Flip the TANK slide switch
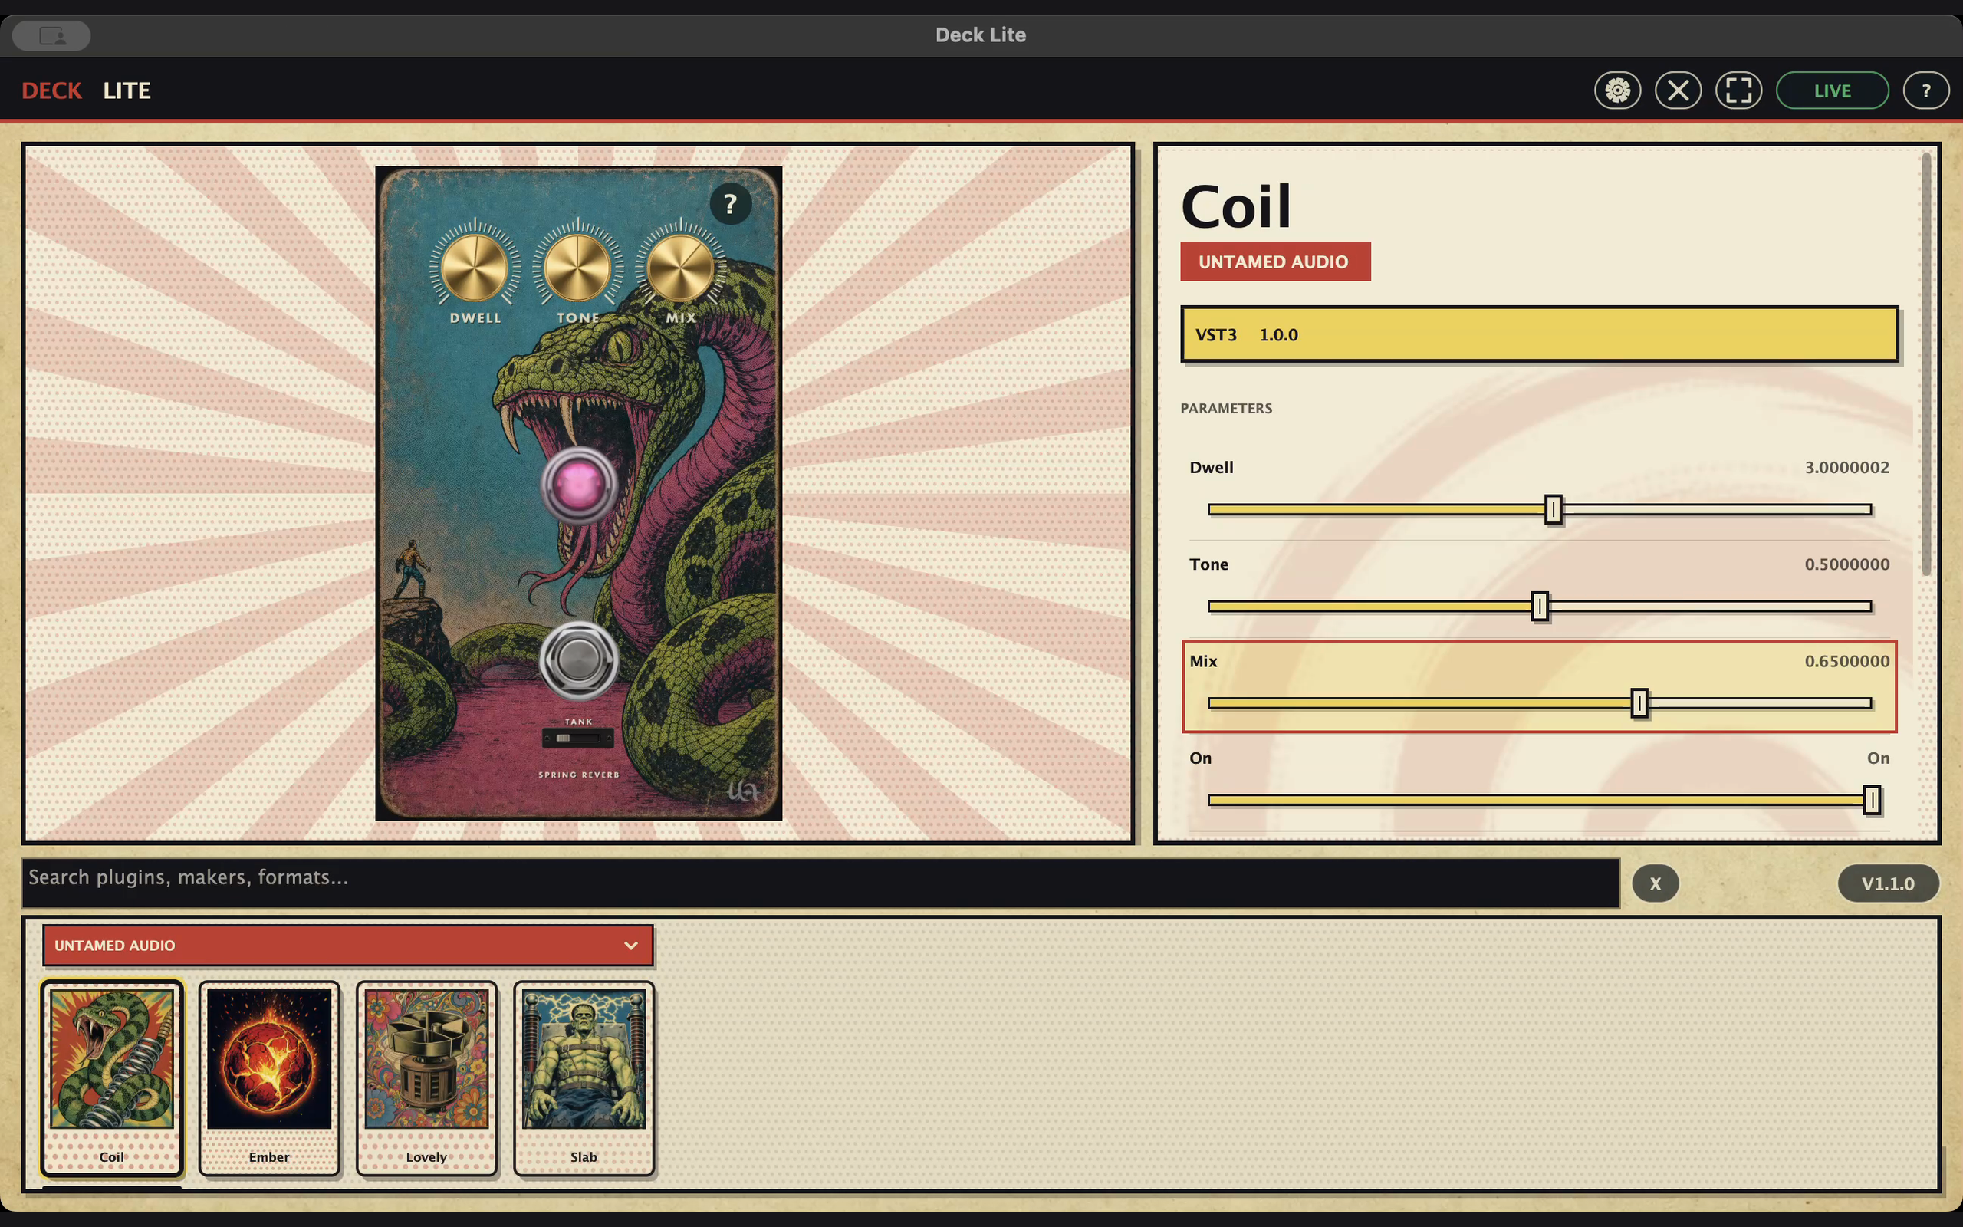The width and height of the screenshot is (1963, 1227). point(578,738)
